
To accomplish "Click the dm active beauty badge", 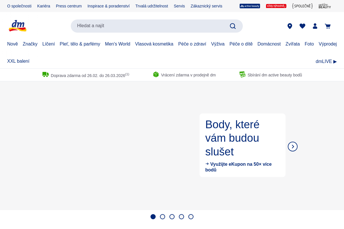I will coord(250,6).
